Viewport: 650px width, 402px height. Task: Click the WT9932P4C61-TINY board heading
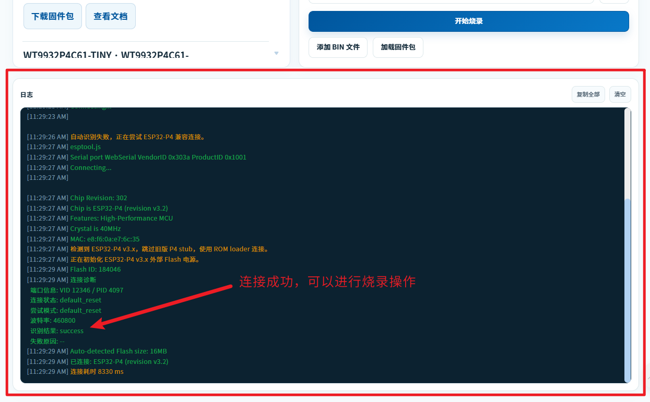107,55
